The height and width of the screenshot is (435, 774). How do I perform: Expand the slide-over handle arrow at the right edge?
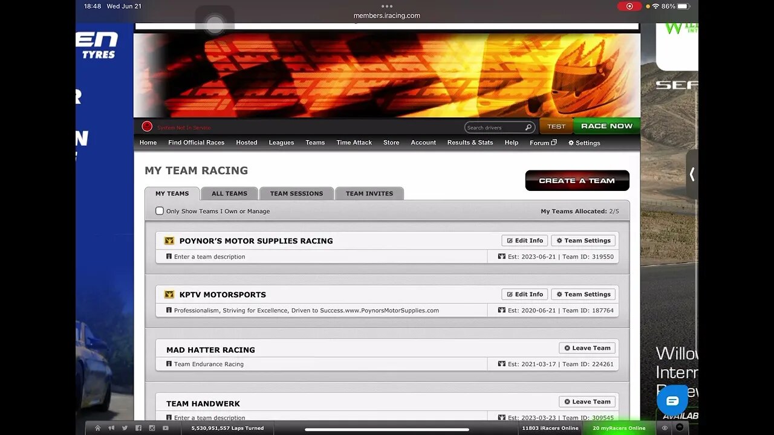[x=692, y=175]
